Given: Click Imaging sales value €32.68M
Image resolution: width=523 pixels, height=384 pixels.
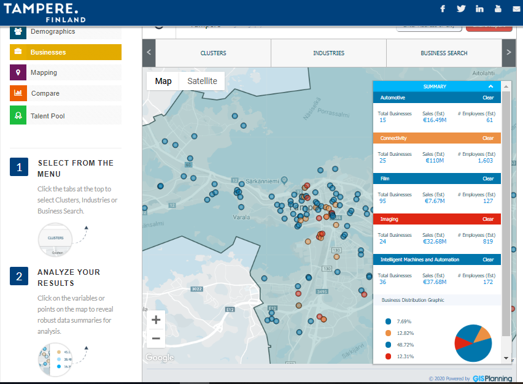Looking at the screenshot, I should pos(435,241).
